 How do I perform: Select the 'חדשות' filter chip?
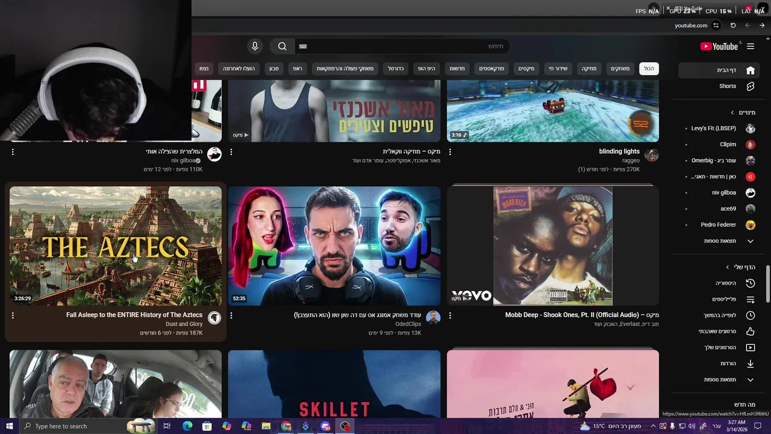[x=457, y=69]
